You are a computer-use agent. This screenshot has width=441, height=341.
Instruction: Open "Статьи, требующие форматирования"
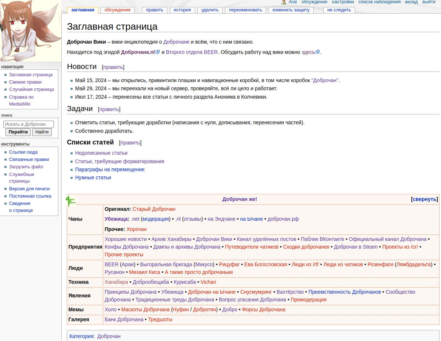coord(120,161)
